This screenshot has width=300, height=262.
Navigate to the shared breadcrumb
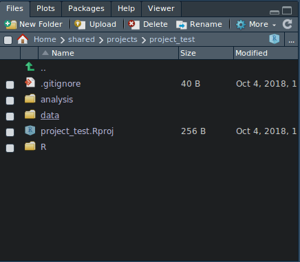point(81,39)
